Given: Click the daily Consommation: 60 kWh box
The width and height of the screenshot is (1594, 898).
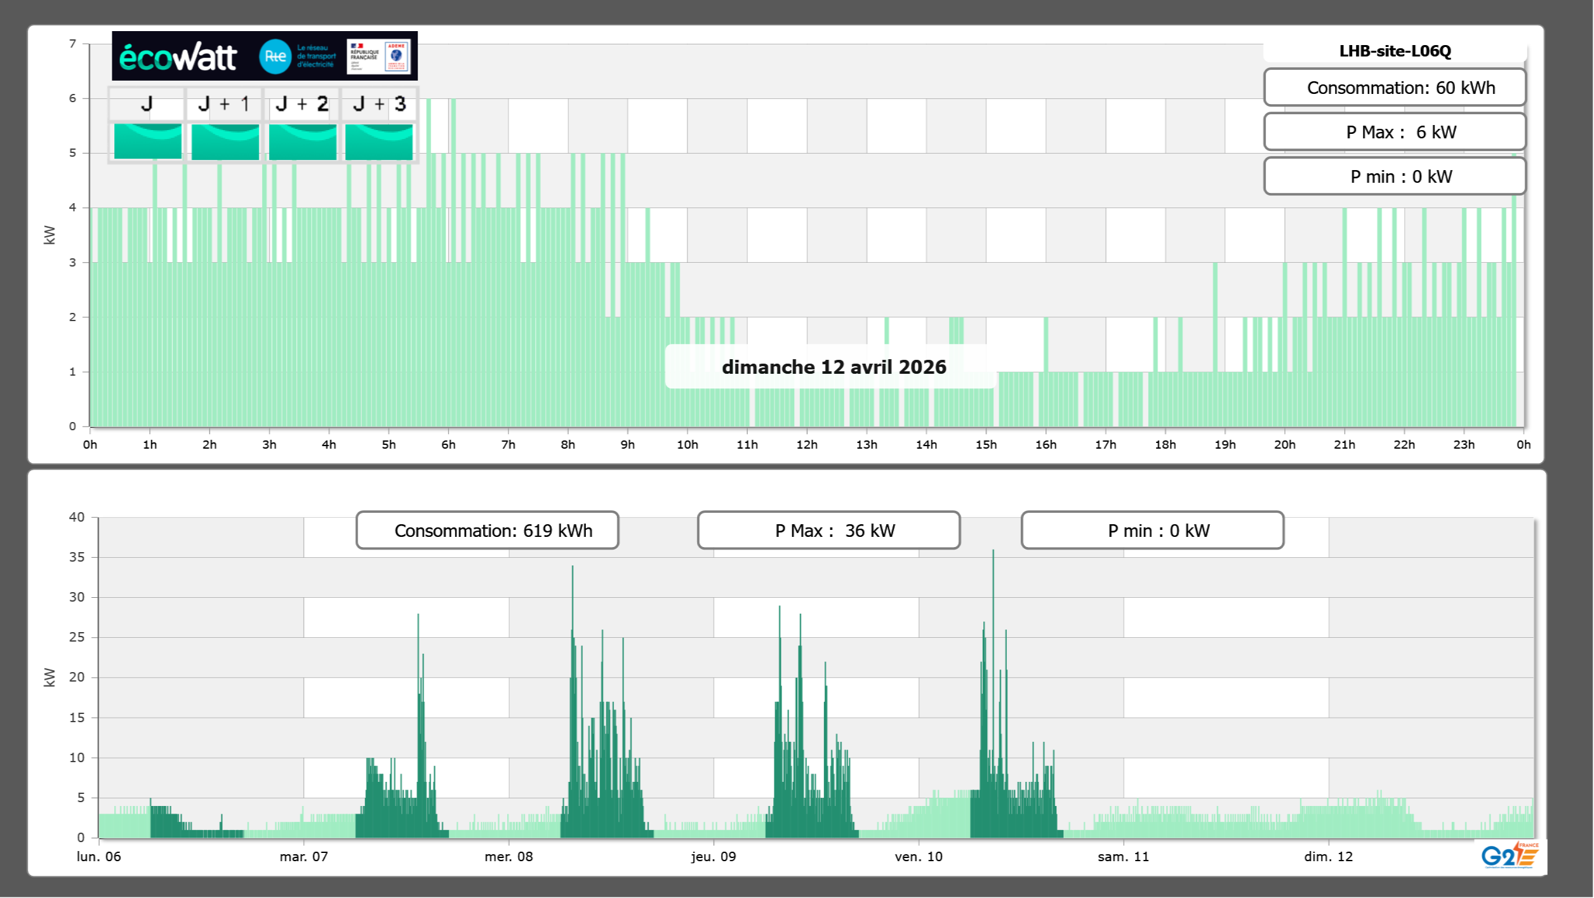Looking at the screenshot, I should [x=1395, y=88].
